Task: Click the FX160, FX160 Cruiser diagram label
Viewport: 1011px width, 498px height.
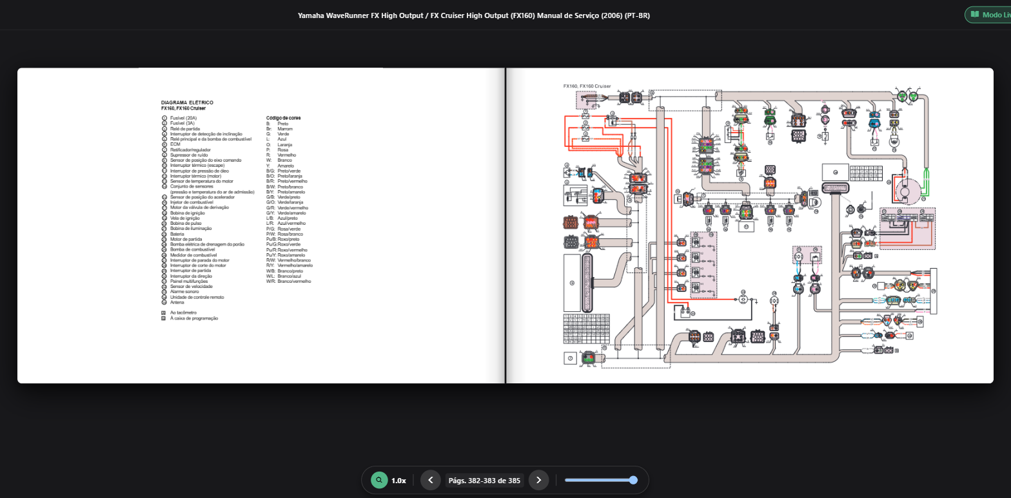Action: pos(587,86)
